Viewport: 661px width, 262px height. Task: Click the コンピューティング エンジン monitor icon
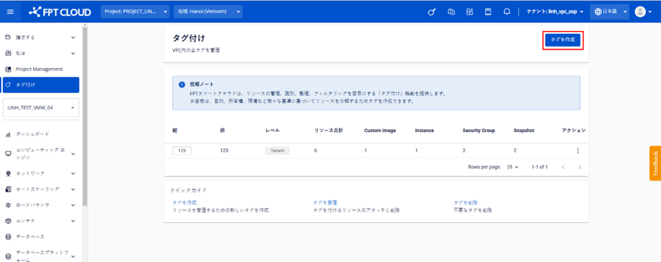click(x=8, y=153)
